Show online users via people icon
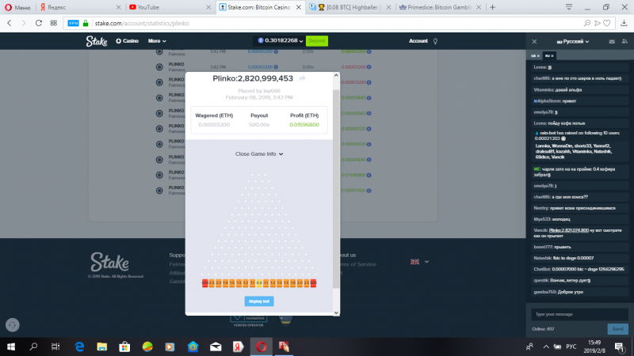634x356 pixels. pyautogui.click(x=624, y=41)
